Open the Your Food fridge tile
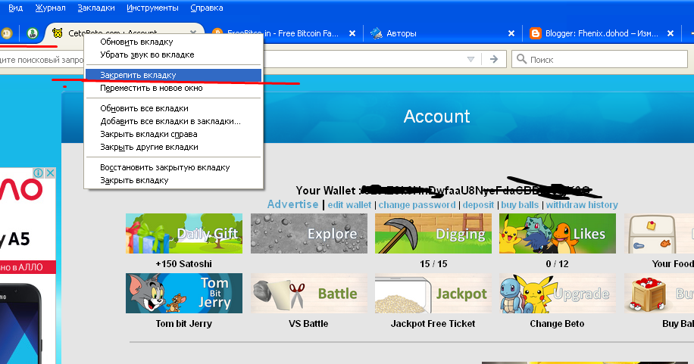 (659, 234)
